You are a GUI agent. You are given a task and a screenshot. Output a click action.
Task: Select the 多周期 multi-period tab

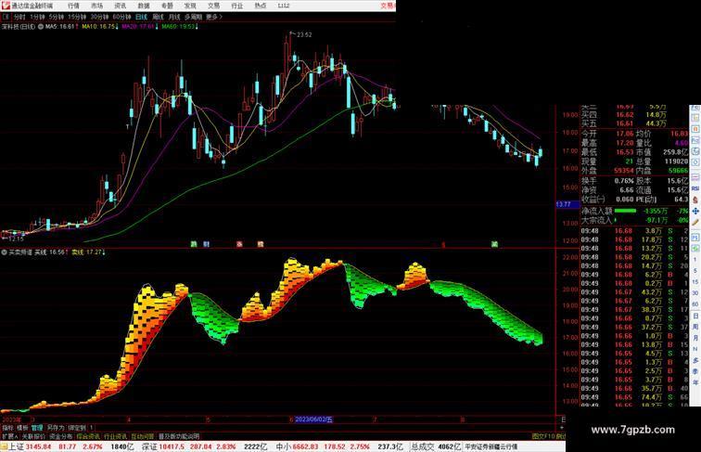click(x=193, y=17)
